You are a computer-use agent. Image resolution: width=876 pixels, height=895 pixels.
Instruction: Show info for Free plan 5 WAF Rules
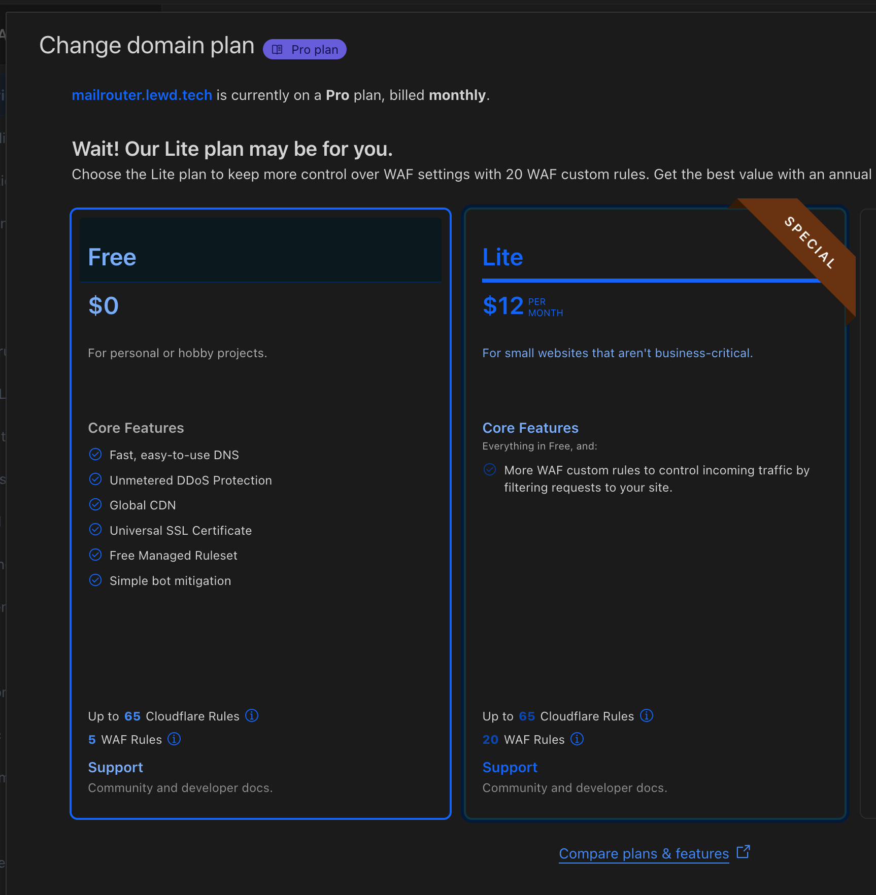click(174, 739)
